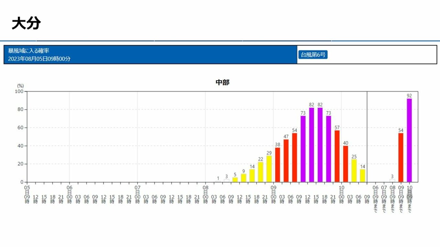Click the red bar labeled 47

[x=286, y=160]
